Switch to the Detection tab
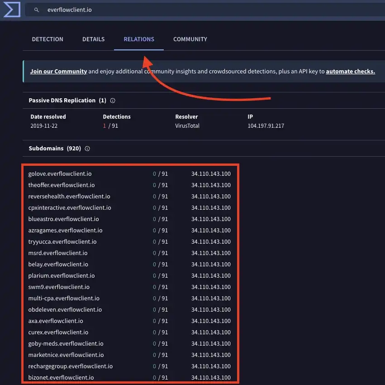Image resolution: width=385 pixels, height=385 pixels. point(48,39)
